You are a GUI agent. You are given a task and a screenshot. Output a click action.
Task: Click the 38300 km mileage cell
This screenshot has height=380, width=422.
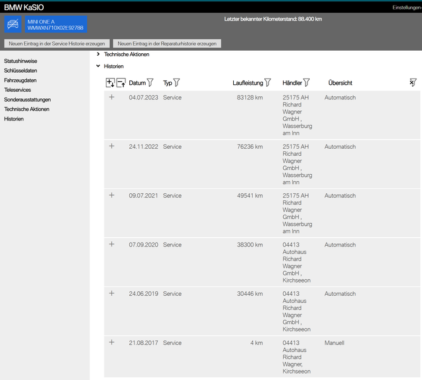coord(250,244)
